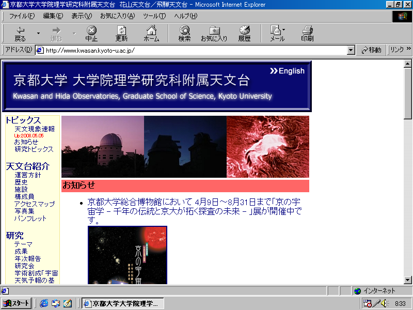The image size is (413, 310).
Task: Open the 施設 link
Action: pos(21,189)
